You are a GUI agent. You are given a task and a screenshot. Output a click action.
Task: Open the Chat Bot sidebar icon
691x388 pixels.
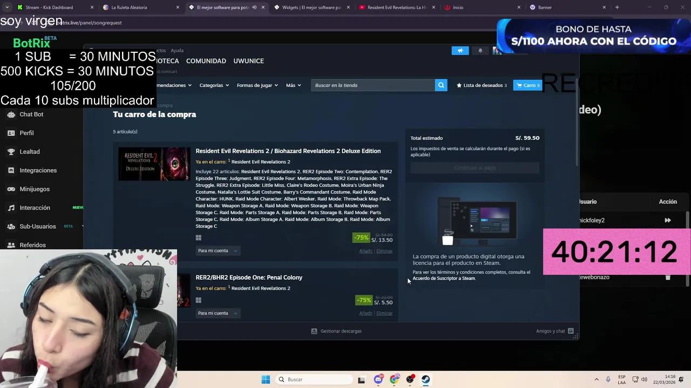tap(11, 114)
